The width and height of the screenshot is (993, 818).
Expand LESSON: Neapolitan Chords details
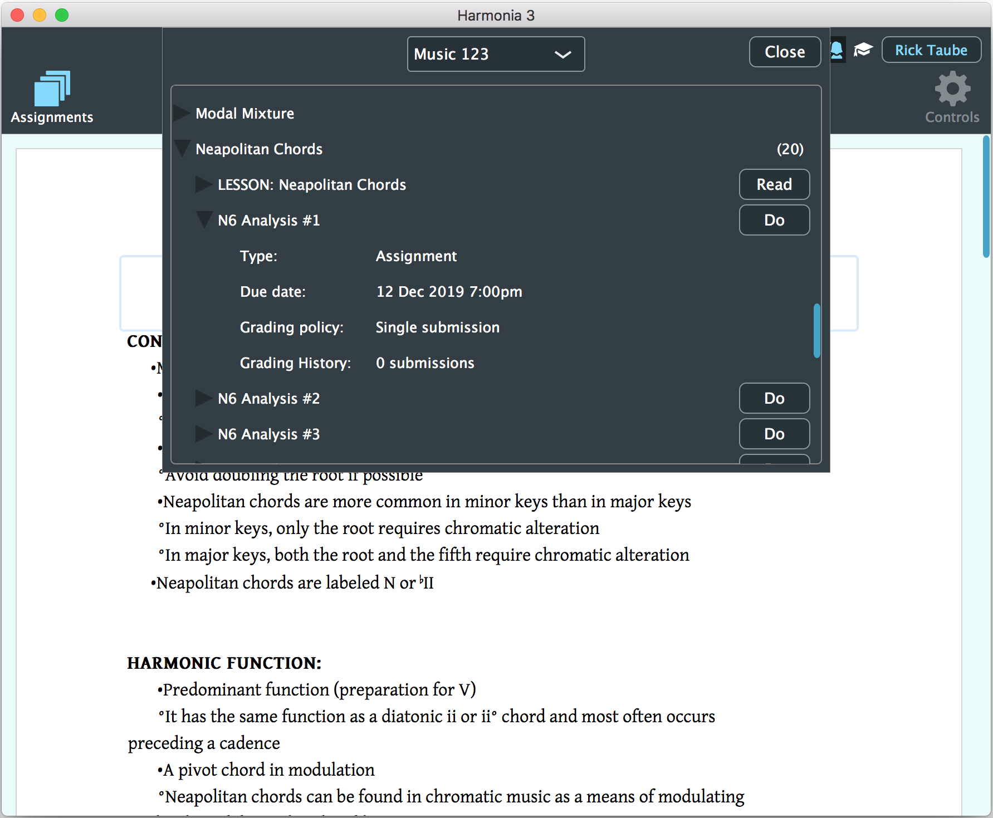(203, 185)
